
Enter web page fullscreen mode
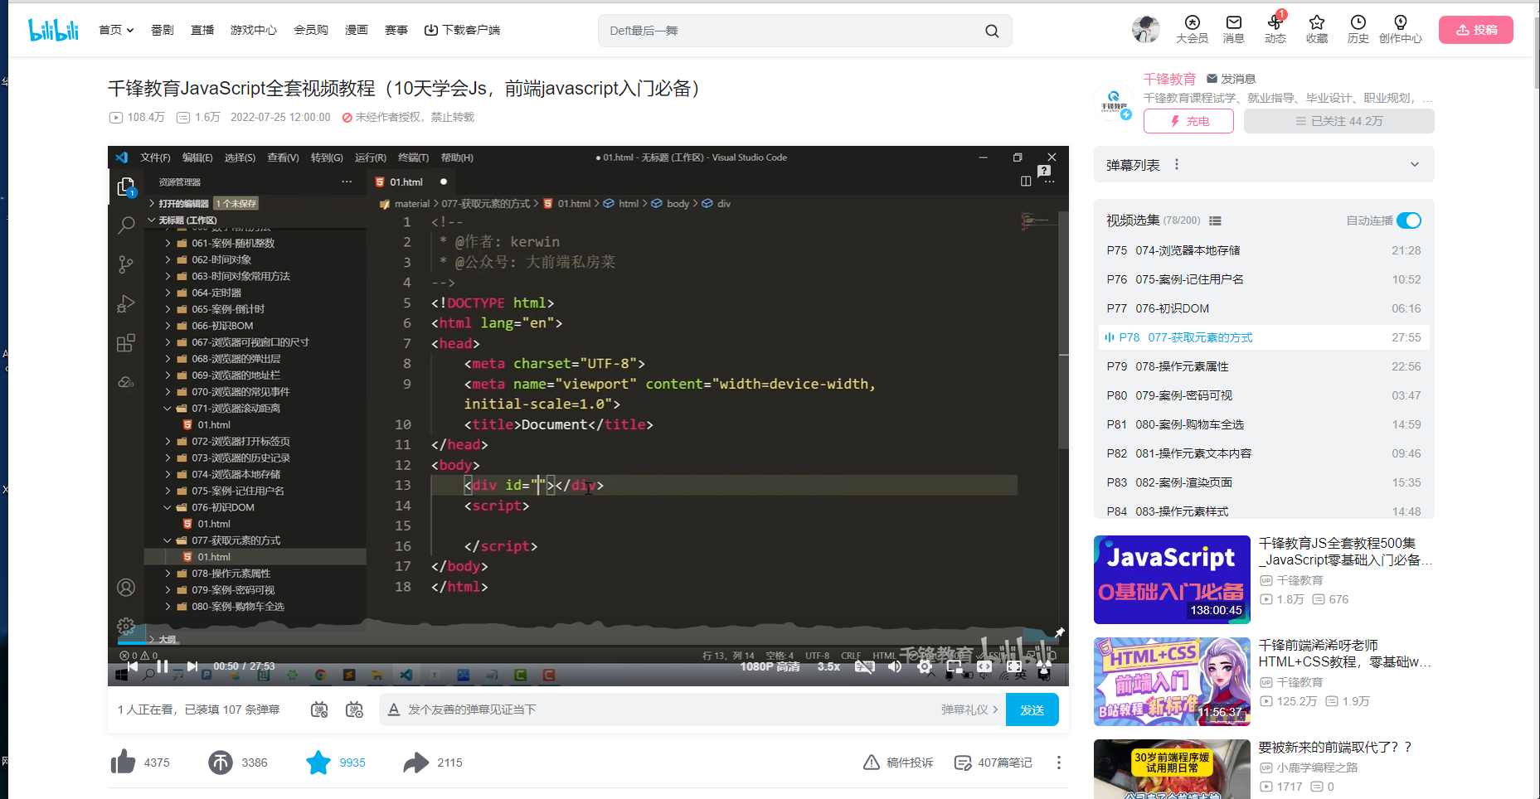point(1014,666)
